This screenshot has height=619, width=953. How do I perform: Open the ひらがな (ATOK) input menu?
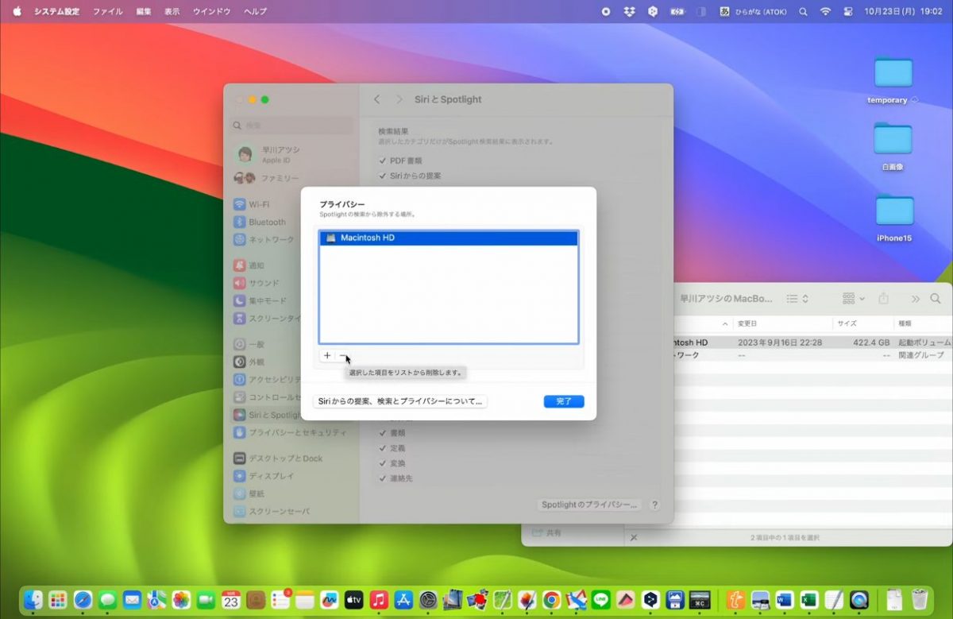753,12
